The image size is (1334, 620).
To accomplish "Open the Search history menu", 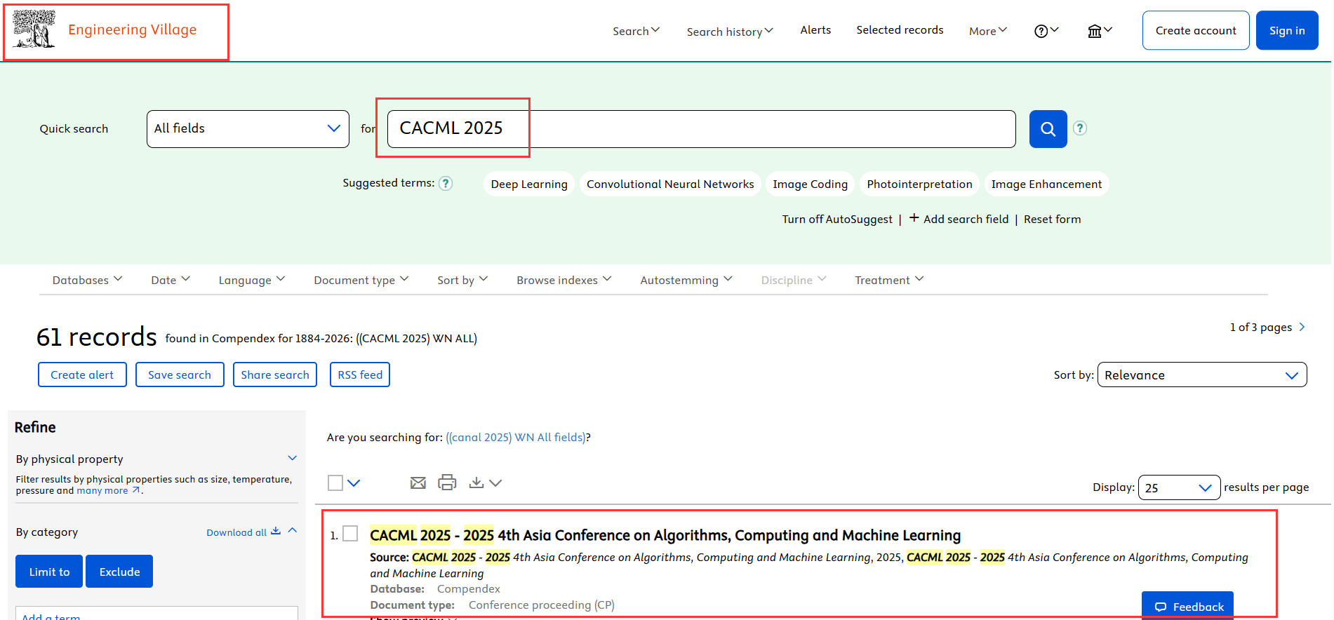I will (729, 32).
